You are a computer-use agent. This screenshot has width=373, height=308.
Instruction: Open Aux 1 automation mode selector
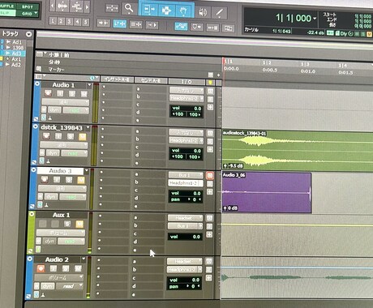click(x=71, y=242)
